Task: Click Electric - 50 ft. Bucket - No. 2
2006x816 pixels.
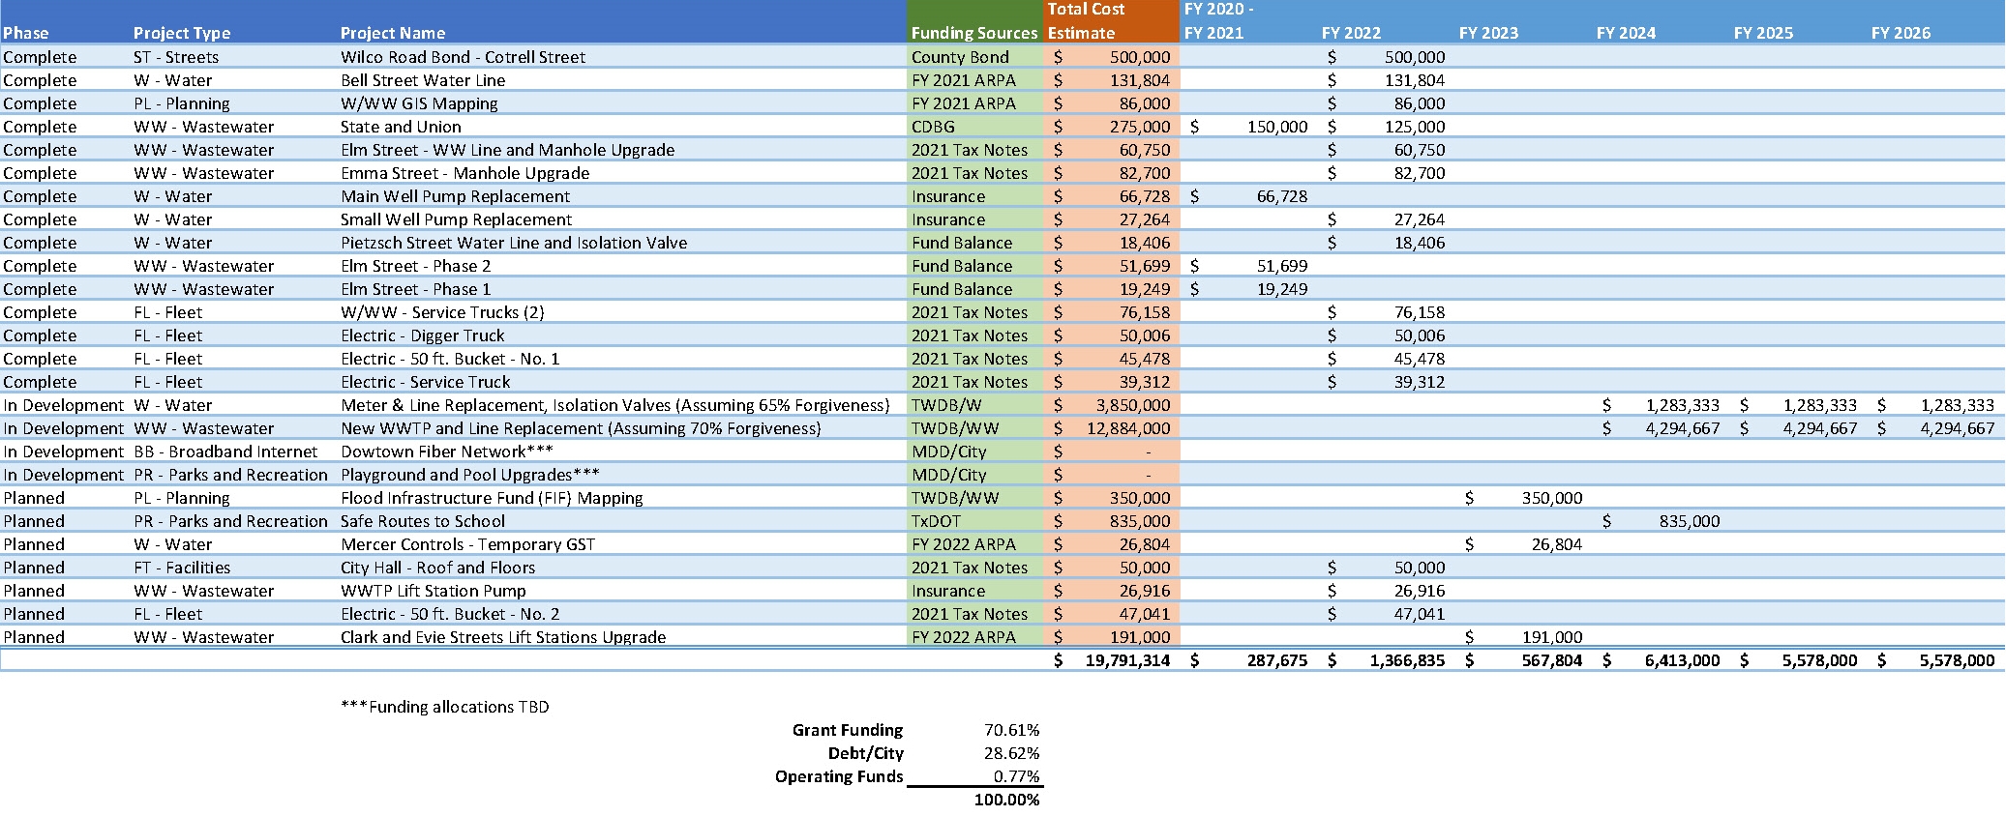Action: 450,614
